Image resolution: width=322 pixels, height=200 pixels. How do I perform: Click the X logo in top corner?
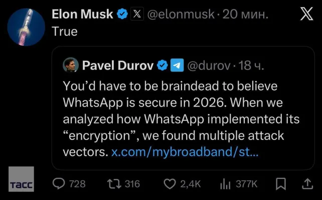pos(305,15)
